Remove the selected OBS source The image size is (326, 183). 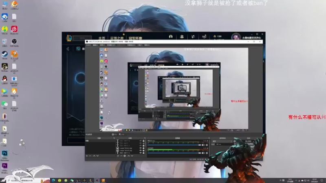coord(121,156)
